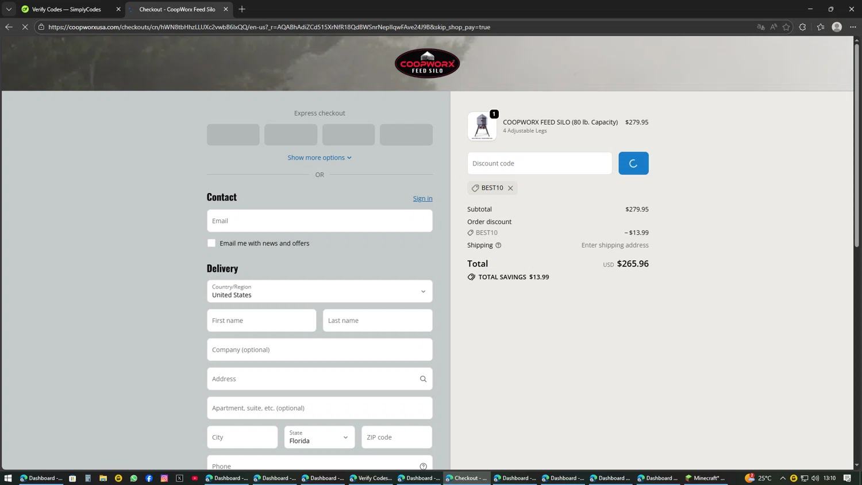Open Calculator from taskbar
This screenshot has width=862, height=485.
(x=88, y=478)
